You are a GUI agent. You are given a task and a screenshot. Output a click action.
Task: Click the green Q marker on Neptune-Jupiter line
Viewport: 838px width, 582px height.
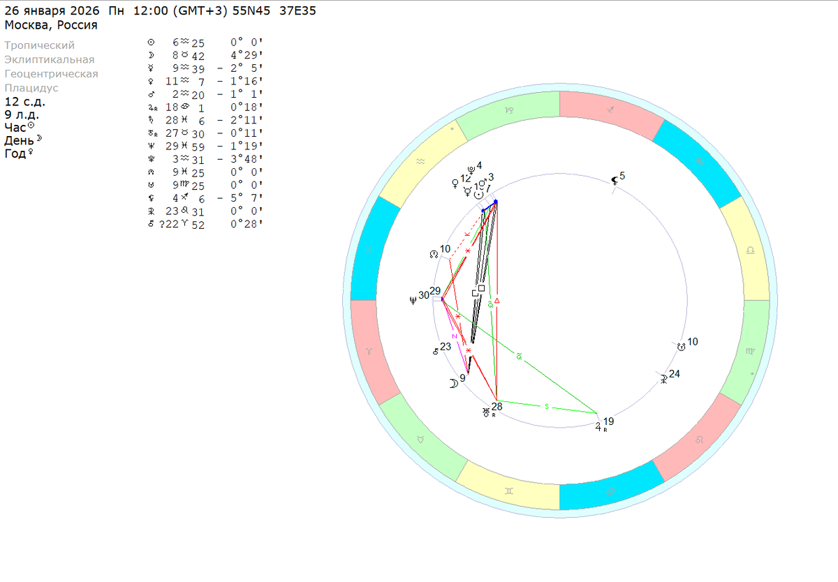pyautogui.click(x=519, y=357)
